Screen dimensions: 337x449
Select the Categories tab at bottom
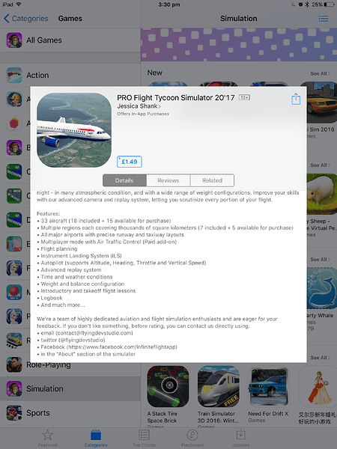[96, 438]
